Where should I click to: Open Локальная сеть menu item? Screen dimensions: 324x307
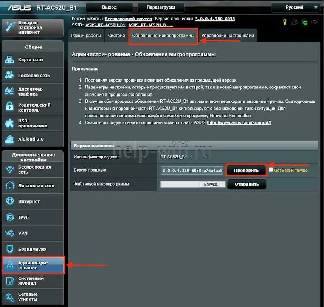pyautogui.click(x=33, y=186)
